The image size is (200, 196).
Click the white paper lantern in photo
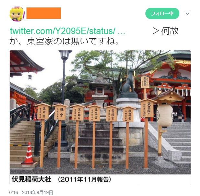(x=165, y=116)
